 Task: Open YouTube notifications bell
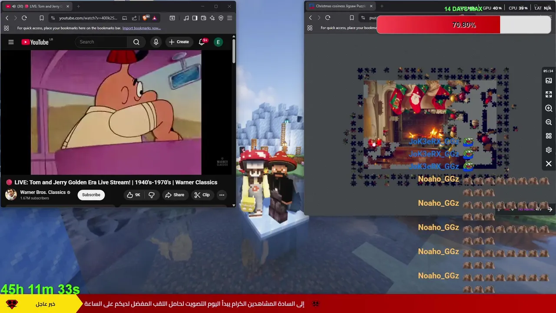[x=202, y=42]
